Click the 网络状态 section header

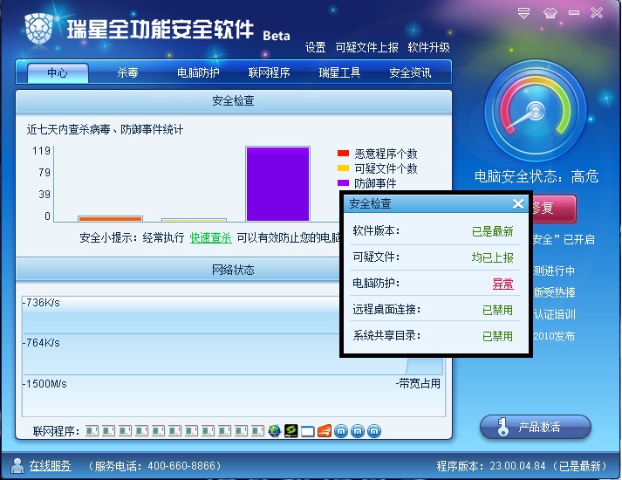tap(233, 270)
